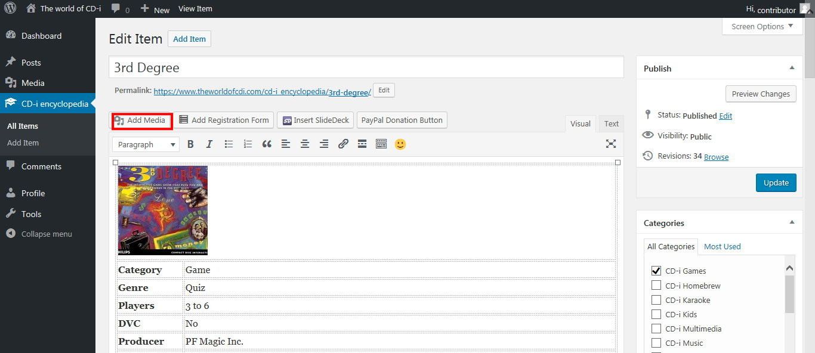Viewport: 815px width, 353px height.
Task: Select the All Categories tab
Action: [x=671, y=246]
